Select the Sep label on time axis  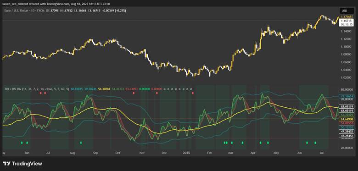click(x=95, y=153)
